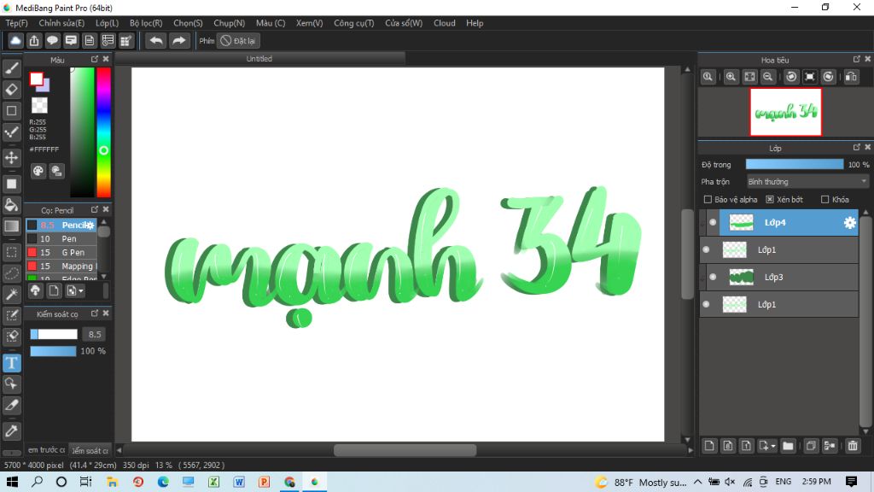Download cloud brush in the brush panel
874x492 pixels.
click(x=35, y=290)
